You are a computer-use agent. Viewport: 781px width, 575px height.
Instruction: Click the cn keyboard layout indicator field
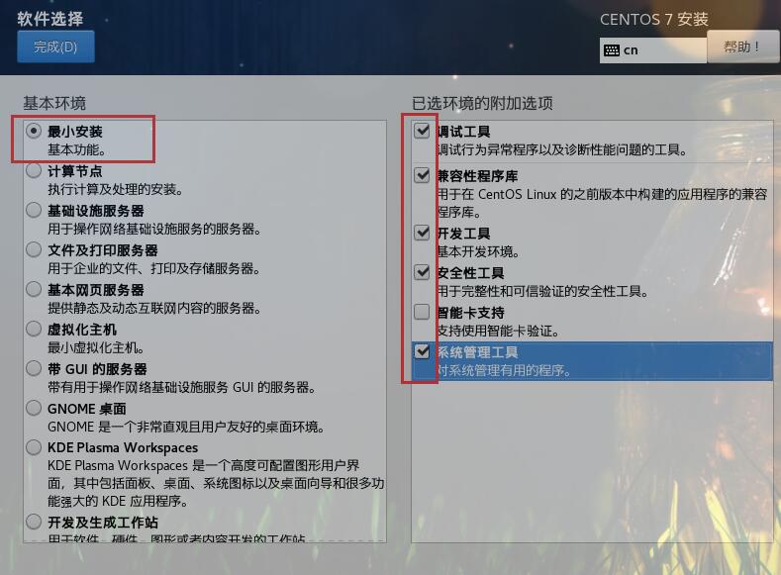(653, 50)
